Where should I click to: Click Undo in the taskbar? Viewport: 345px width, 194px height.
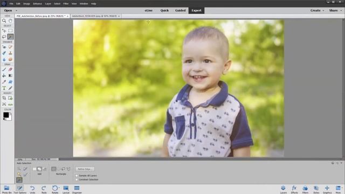click(x=32, y=189)
